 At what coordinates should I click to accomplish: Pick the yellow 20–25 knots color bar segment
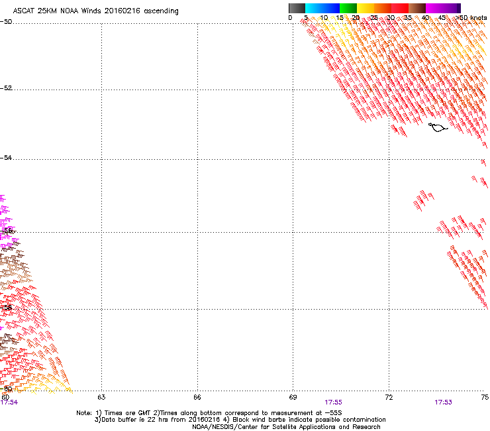(366, 8)
